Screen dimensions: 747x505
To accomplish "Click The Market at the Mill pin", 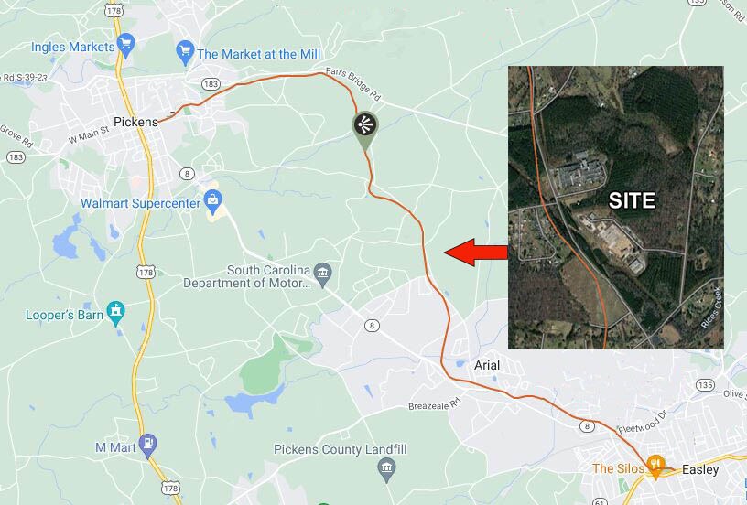I will [x=185, y=53].
